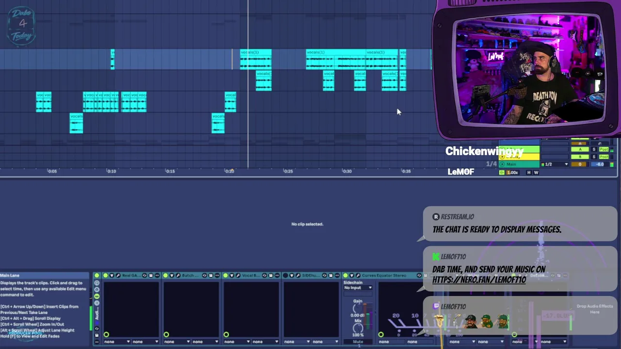This screenshot has width=621, height=349.
Task: Click the wrench icon on the Butch device
Action: 178,275
